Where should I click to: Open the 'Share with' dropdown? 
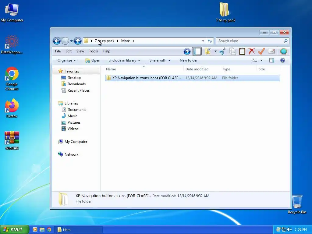point(160,60)
